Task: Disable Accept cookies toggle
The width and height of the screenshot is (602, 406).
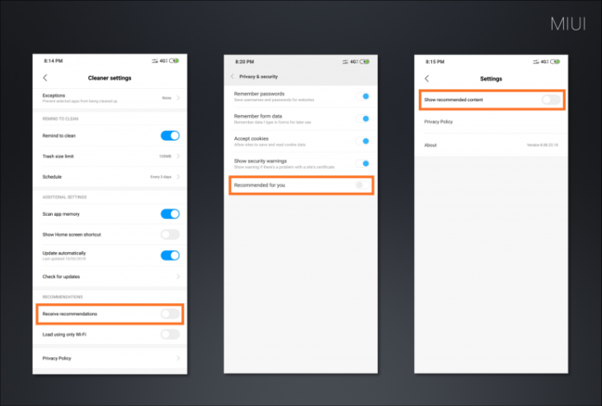Action: pyautogui.click(x=362, y=141)
